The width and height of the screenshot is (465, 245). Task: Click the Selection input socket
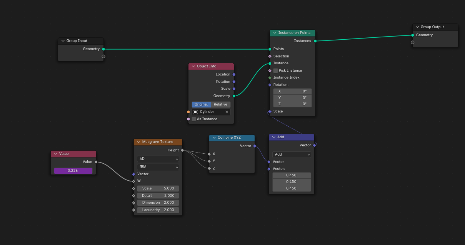click(x=270, y=56)
